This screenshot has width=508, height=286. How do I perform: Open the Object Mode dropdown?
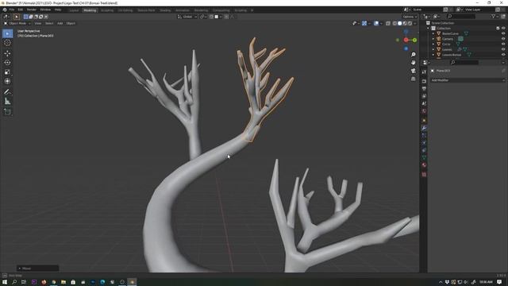click(17, 23)
